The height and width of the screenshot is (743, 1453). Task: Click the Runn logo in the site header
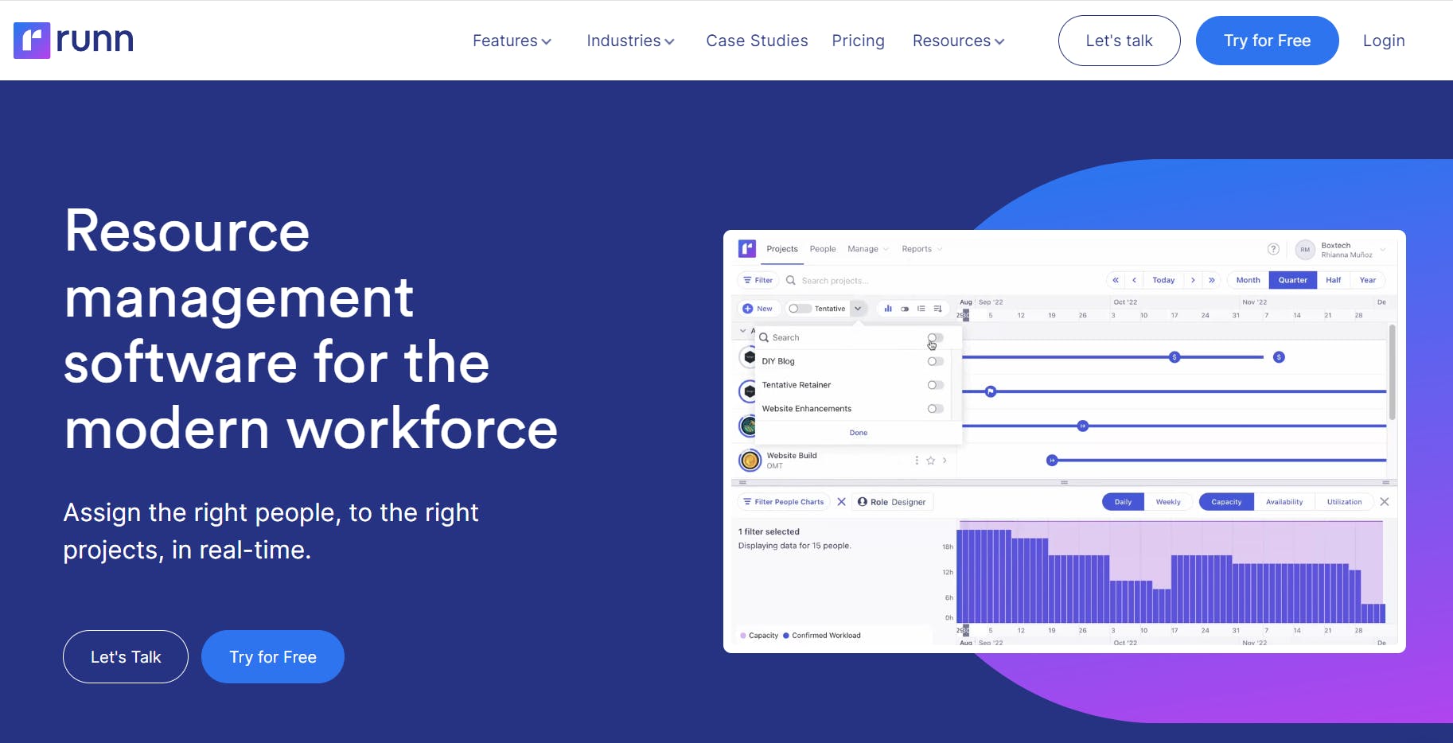[73, 40]
